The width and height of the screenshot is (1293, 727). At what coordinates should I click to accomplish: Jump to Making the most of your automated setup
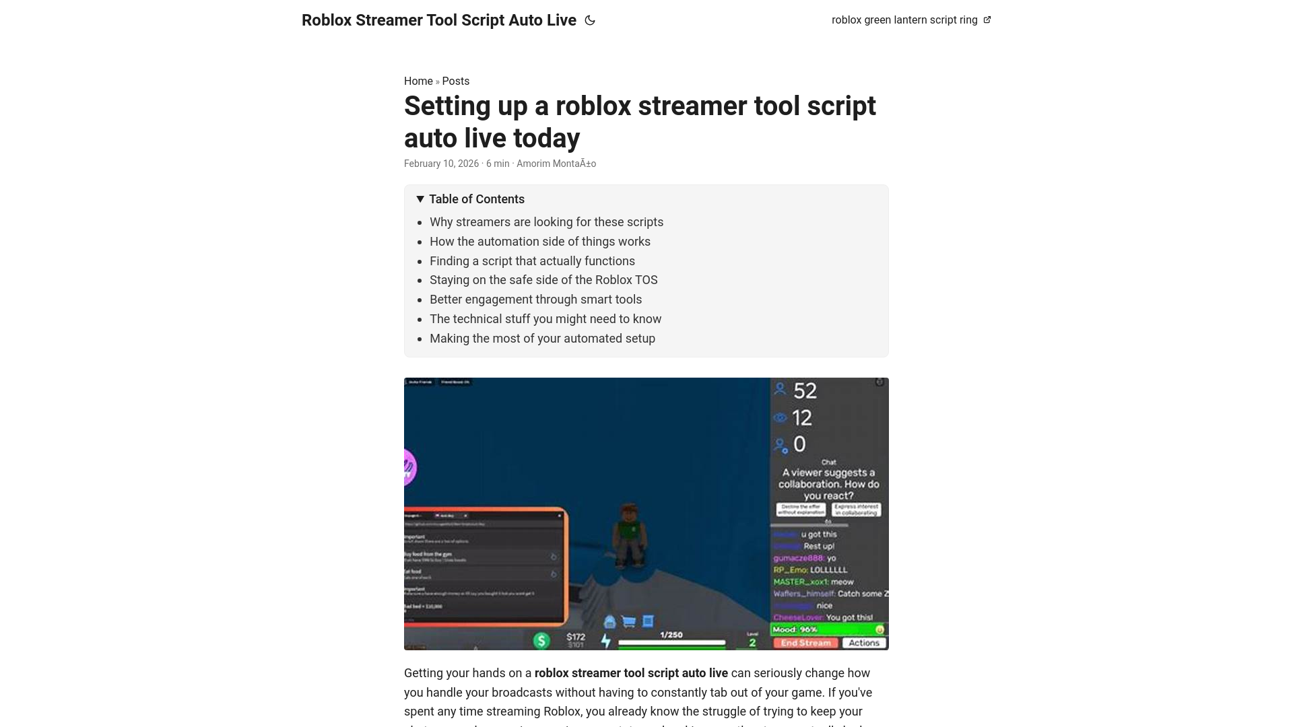click(542, 339)
